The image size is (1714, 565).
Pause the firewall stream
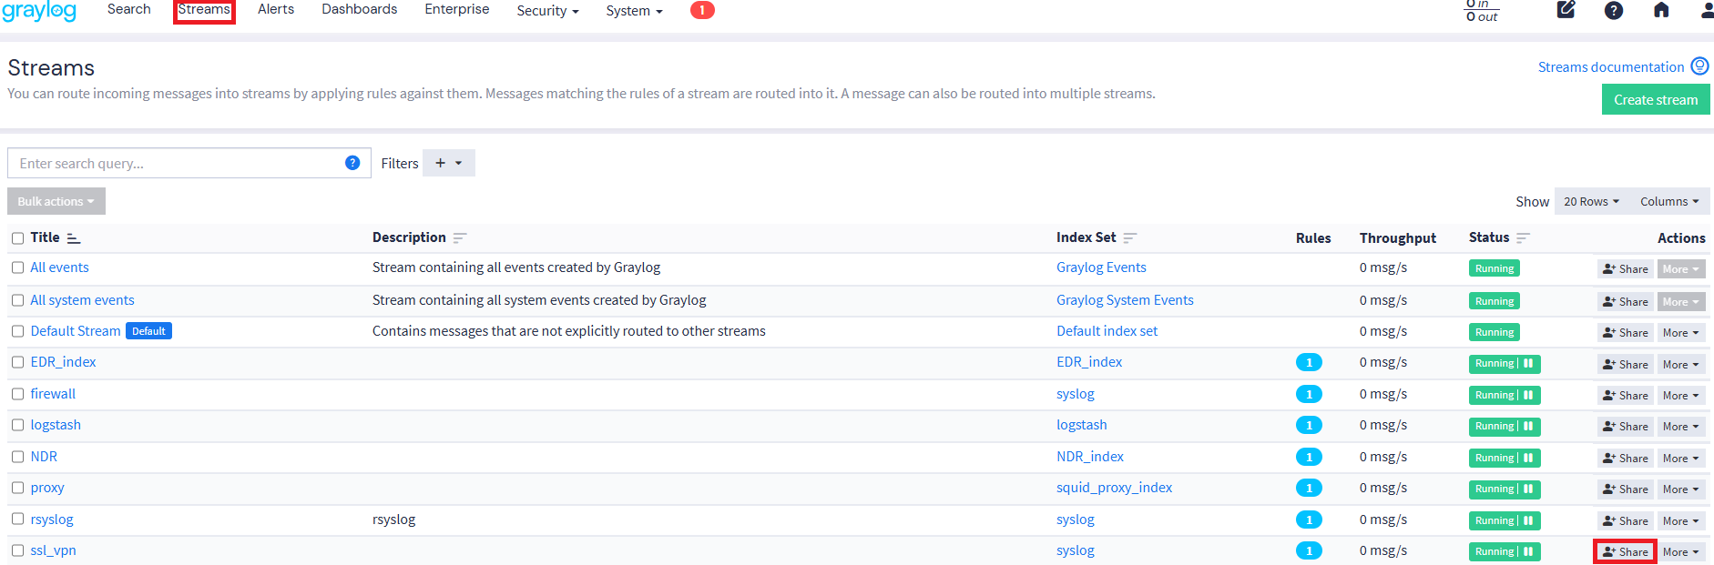(1528, 395)
